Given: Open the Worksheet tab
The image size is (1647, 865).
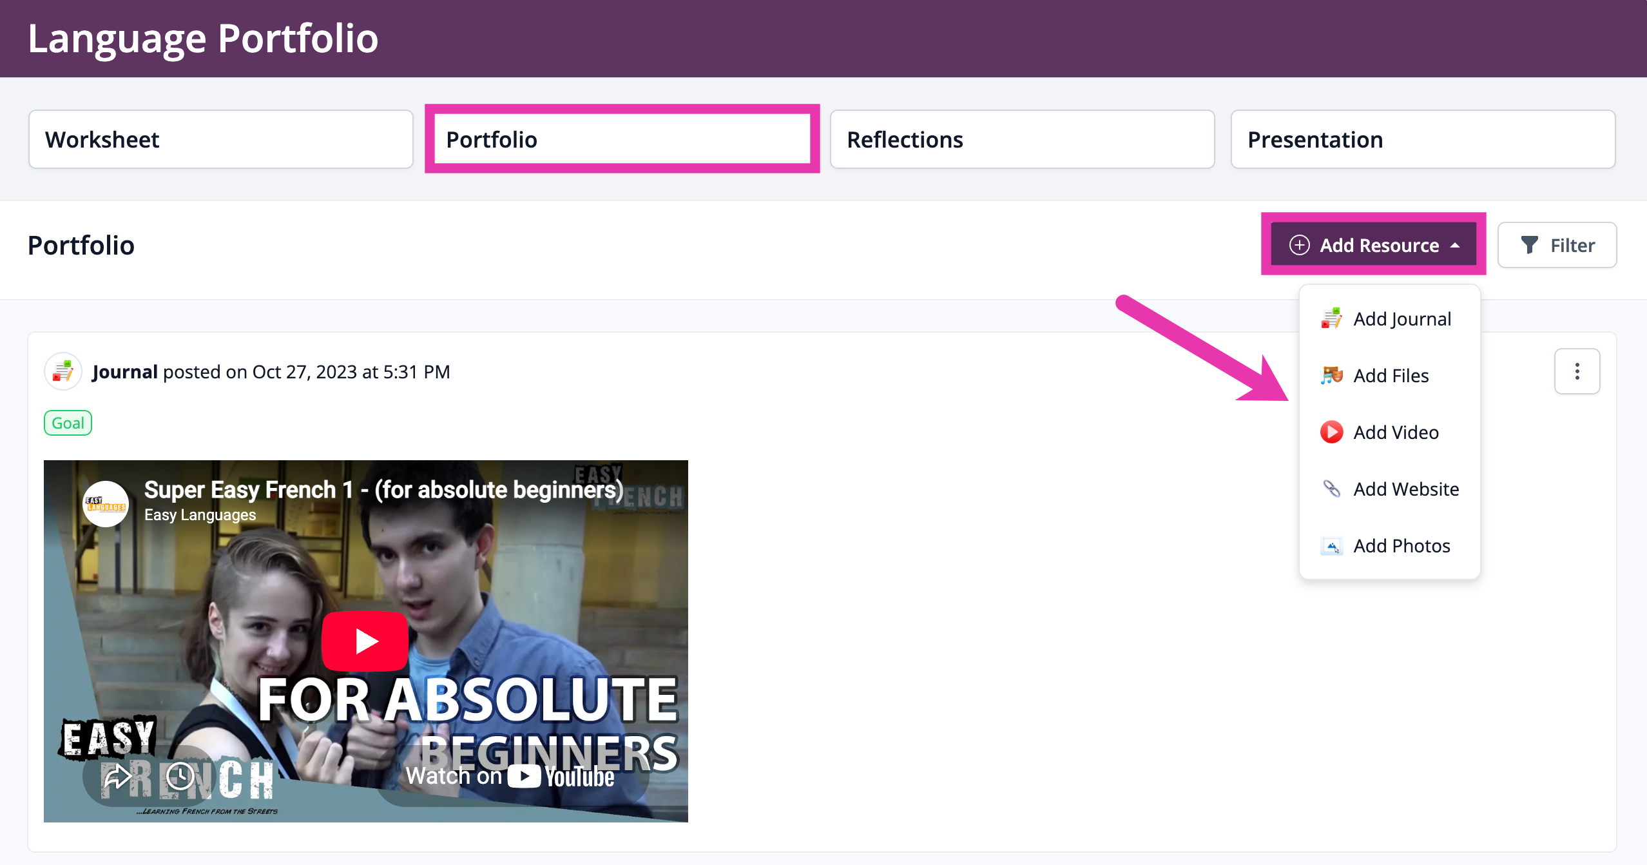Looking at the screenshot, I should (220, 139).
